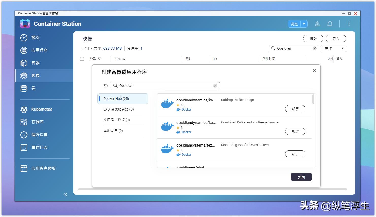376x217 pixels.
Task: Open the resource monitor icon in header
Action: tap(317, 24)
